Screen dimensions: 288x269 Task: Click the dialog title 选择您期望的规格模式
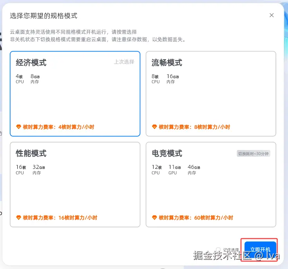(x=43, y=16)
